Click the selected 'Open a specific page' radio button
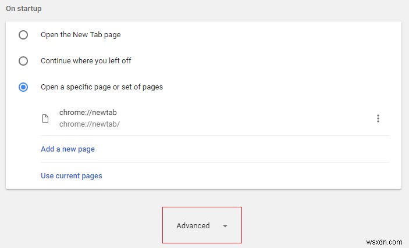 pyautogui.click(x=23, y=87)
